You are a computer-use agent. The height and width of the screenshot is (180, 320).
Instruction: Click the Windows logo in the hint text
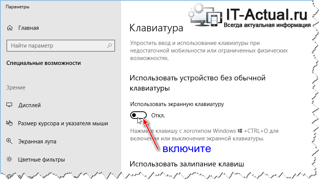coord(240,131)
